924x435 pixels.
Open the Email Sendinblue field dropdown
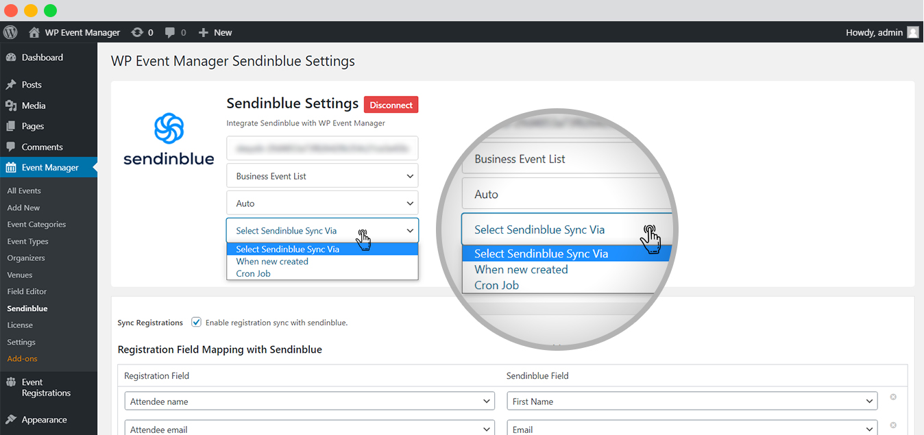coord(692,429)
